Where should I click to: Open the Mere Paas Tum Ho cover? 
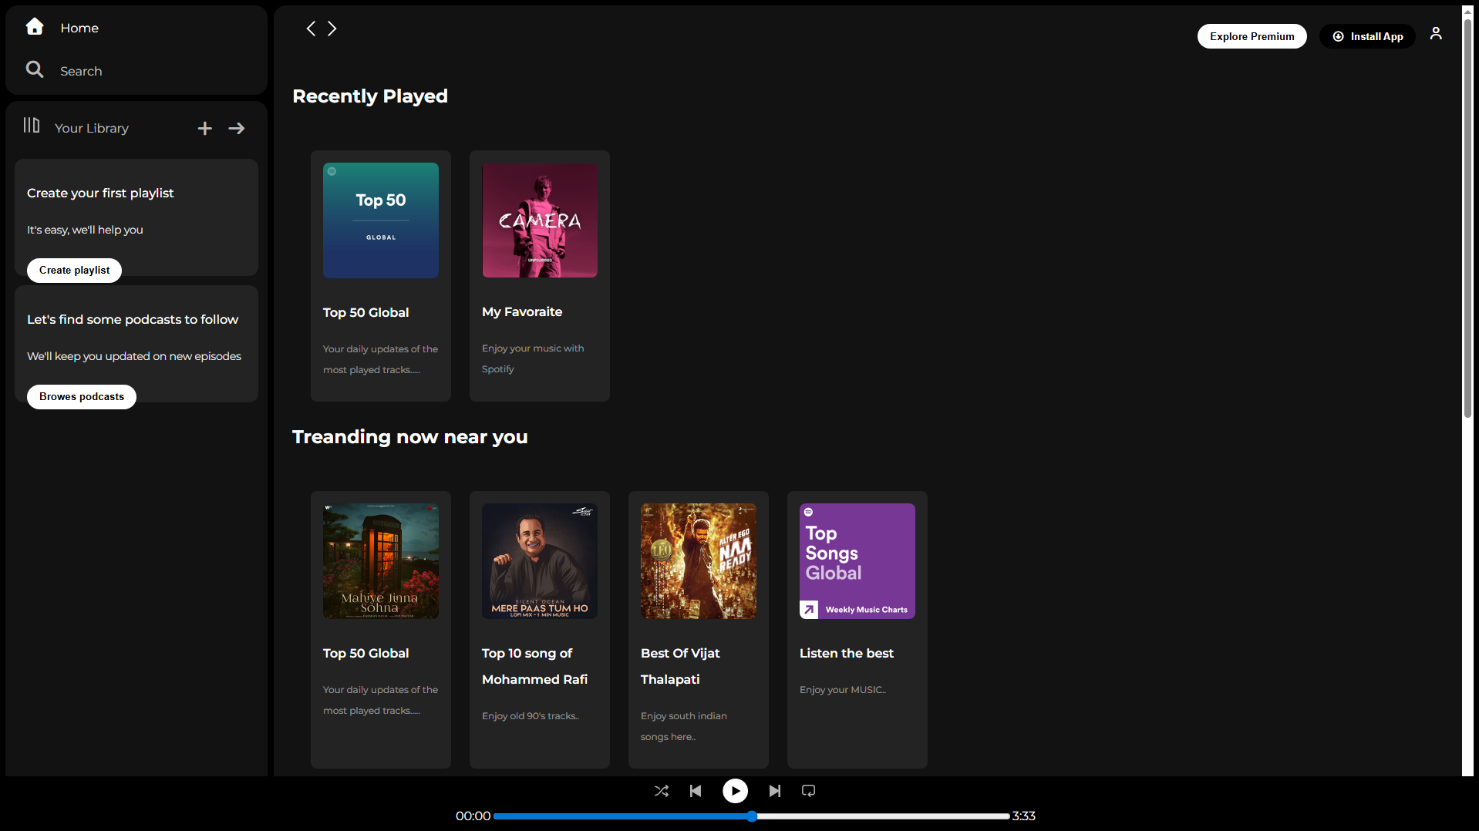540,561
